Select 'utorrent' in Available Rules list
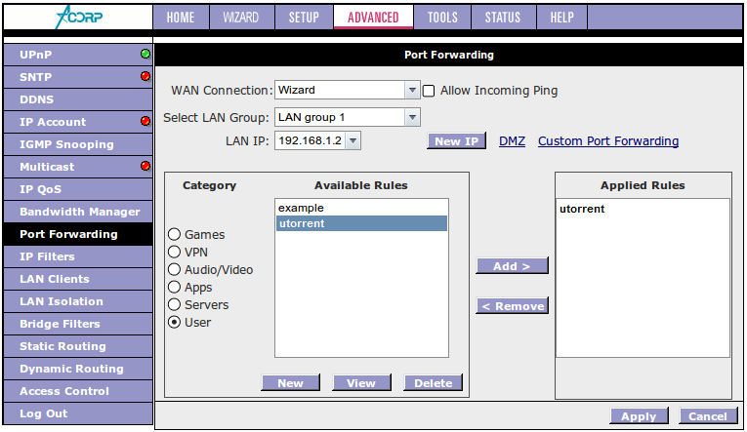The height and width of the screenshot is (432, 747). [x=361, y=223]
